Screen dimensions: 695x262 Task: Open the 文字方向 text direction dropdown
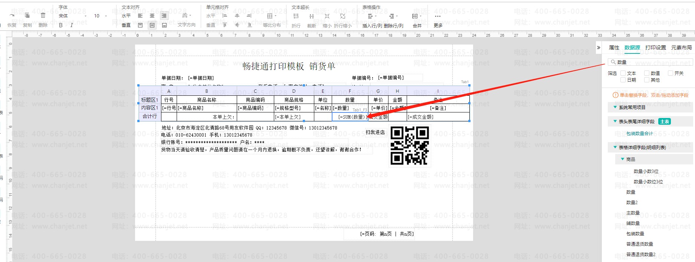(187, 16)
